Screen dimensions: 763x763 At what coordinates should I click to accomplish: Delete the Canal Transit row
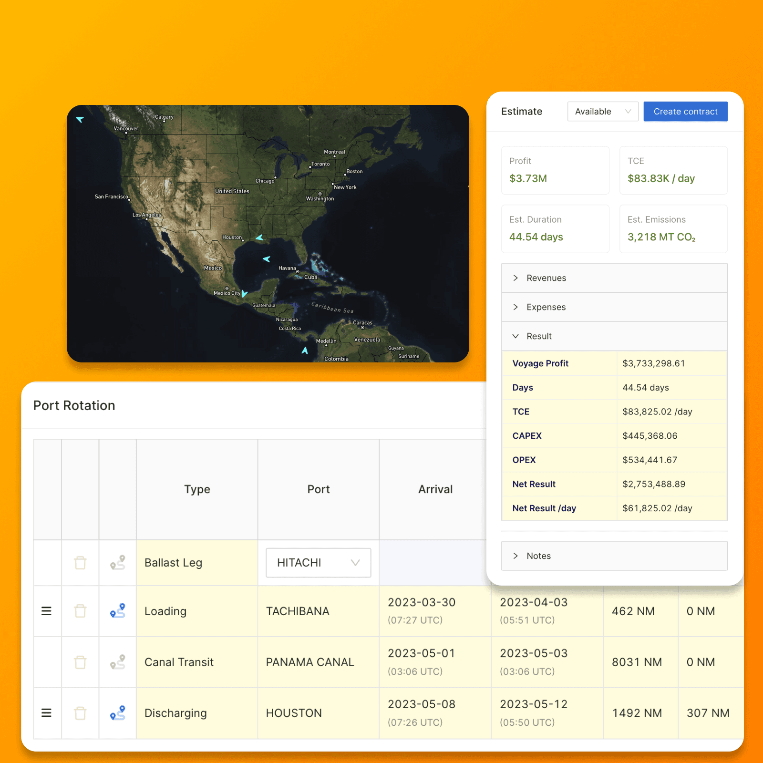click(80, 662)
